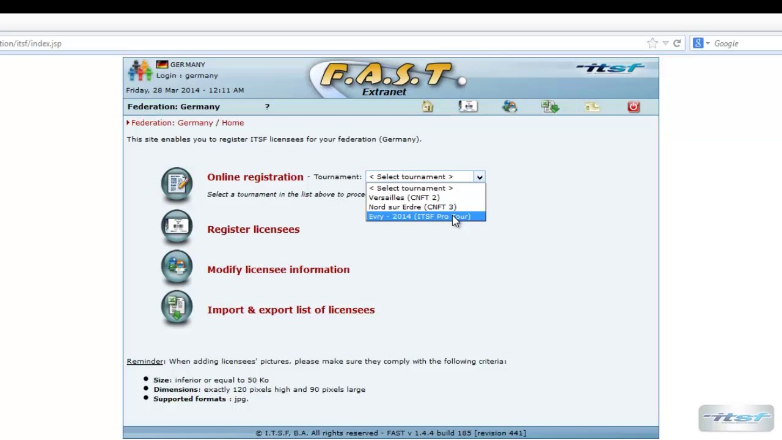Open the register licensees card icon in toolbar

coord(468,106)
